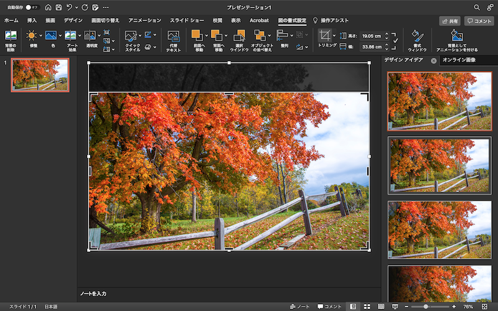
Task: Click the 代替テキスト alt text icon
Action: click(174, 36)
